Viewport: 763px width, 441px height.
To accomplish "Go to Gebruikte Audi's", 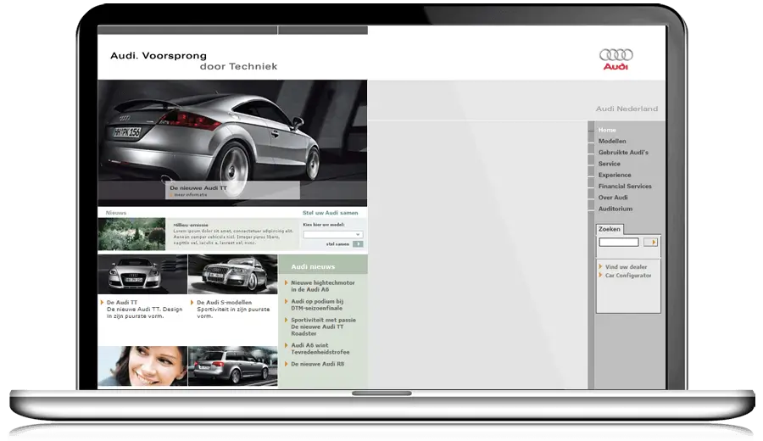I will (623, 153).
